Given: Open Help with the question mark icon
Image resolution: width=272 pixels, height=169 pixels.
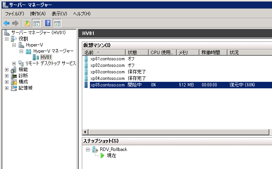Looking at the screenshot, I should pyautogui.click(x=48, y=23).
